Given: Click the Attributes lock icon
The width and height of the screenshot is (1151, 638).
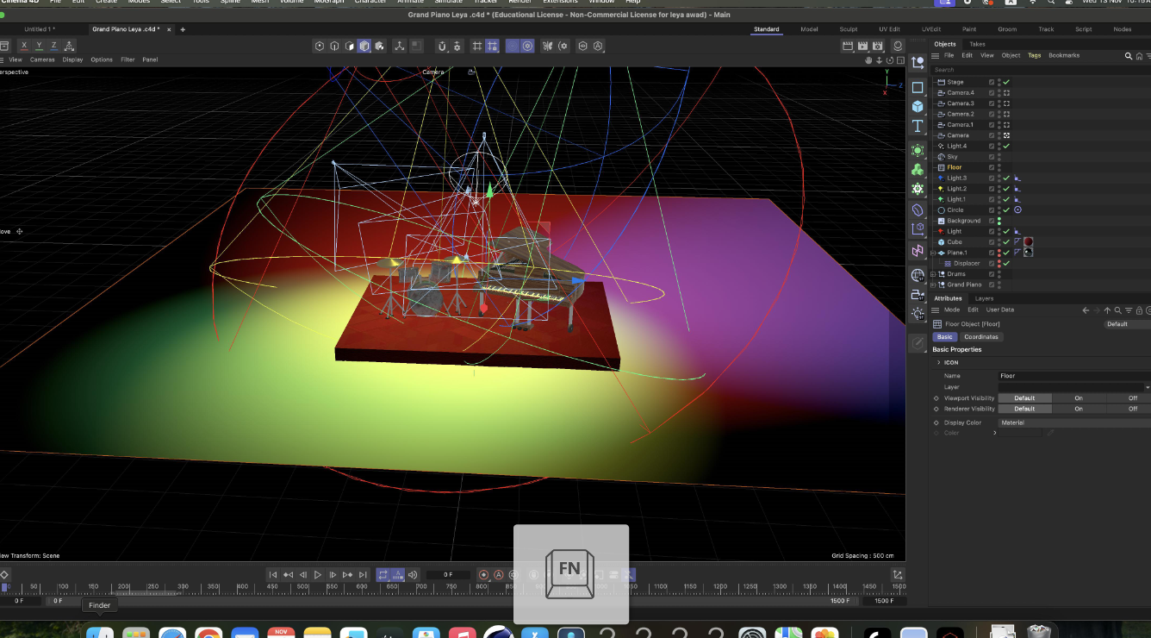Looking at the screenshot, I should pyautogui.click(x=1139, y=310).
